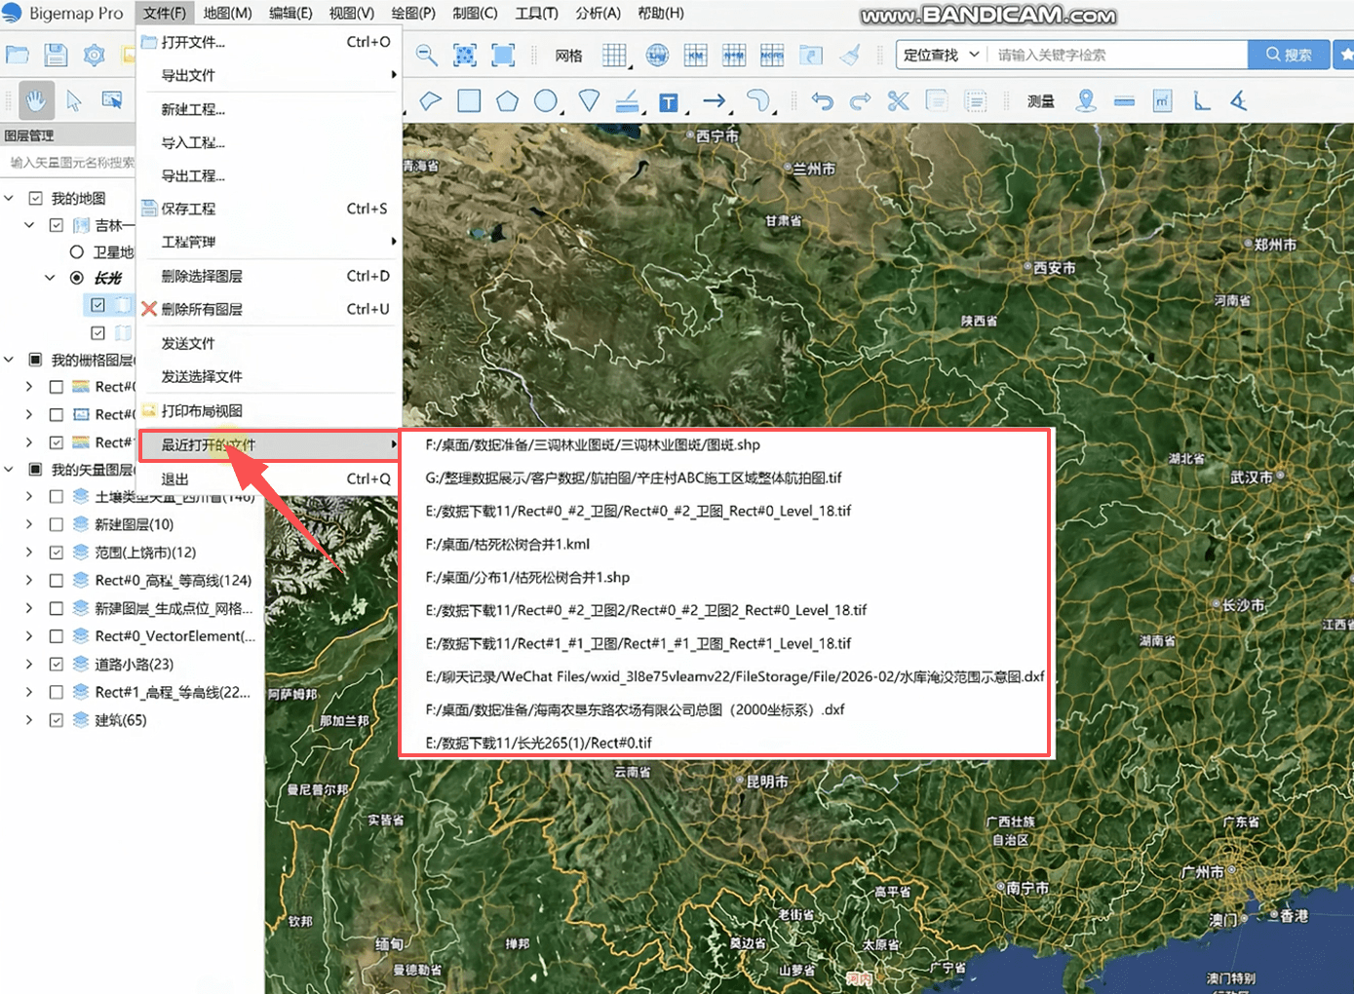Viewport: 1354px width, 994px height.
Task: Click the zoom out magnifier icon
Action: tap(426, 56)
